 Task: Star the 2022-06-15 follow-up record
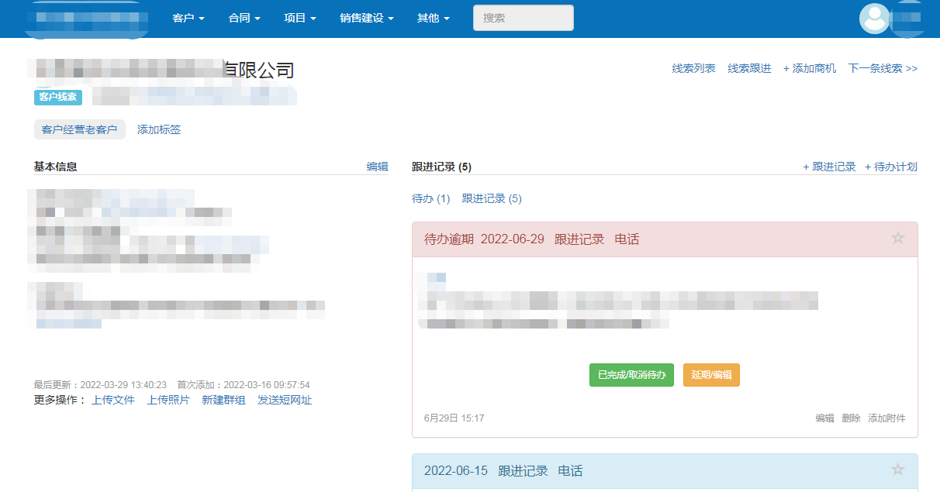click(x=897, y=470)
